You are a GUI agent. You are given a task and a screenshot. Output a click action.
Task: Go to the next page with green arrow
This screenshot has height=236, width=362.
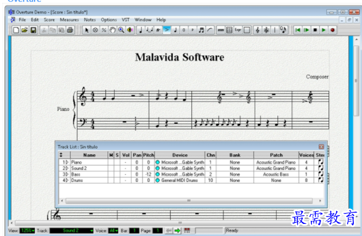point(178,230)
